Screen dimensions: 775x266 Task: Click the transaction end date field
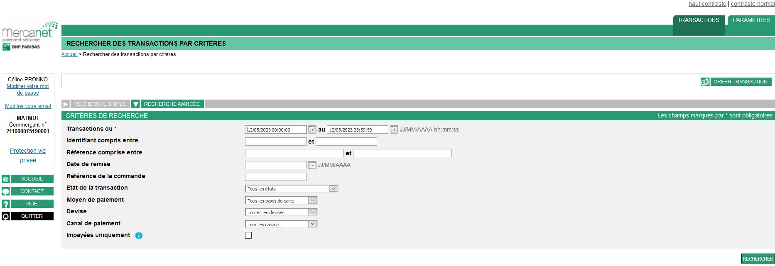tap(358, 129)
